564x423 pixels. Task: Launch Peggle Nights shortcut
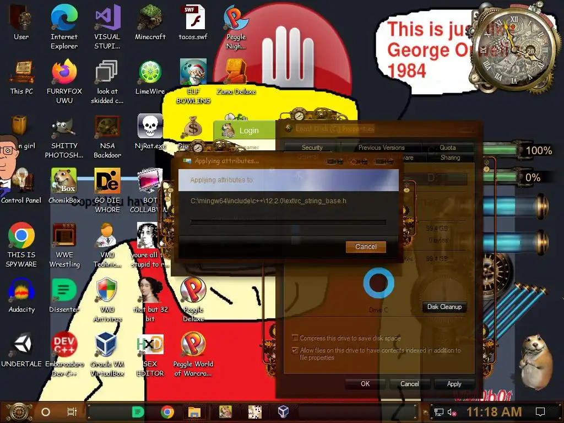tap(236, 26)
